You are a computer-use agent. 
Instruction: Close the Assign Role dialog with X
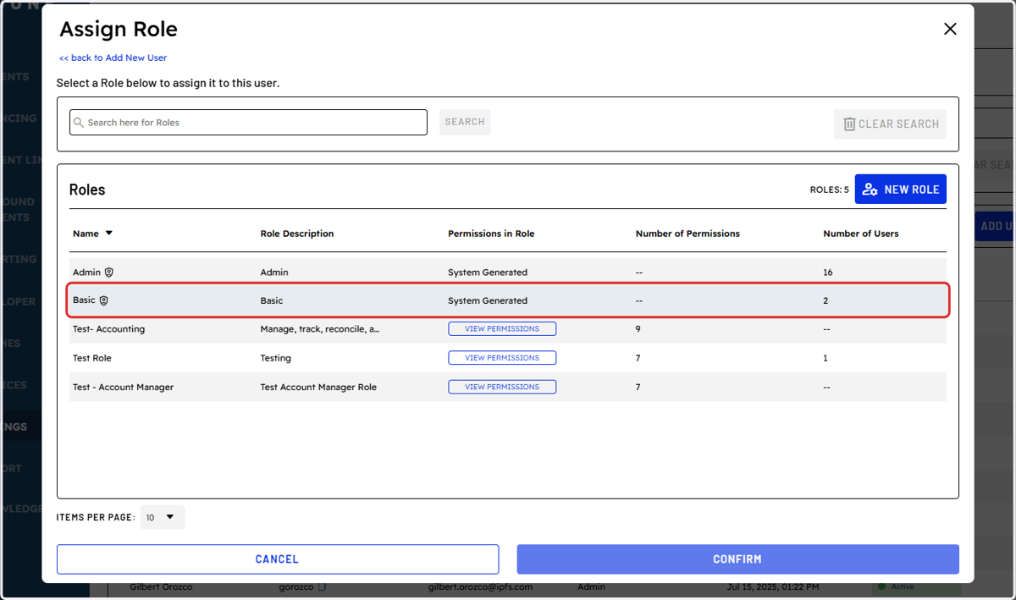click(x=950, y=29)
